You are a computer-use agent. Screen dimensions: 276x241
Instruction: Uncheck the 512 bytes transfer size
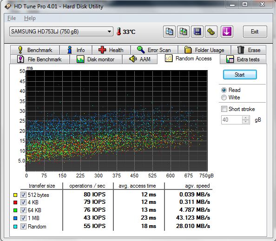pos(23,195)
